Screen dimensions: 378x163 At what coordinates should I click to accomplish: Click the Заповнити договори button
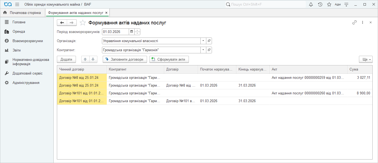coord(125,59)
